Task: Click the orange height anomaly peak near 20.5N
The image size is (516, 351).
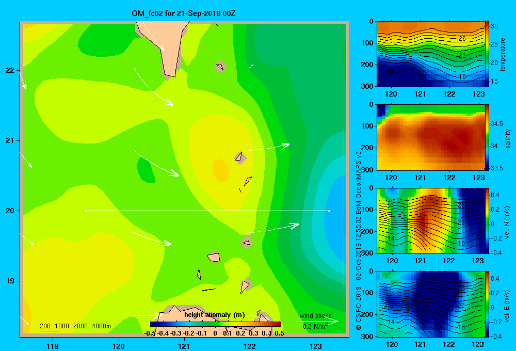Action: click(x=220, y=170)
